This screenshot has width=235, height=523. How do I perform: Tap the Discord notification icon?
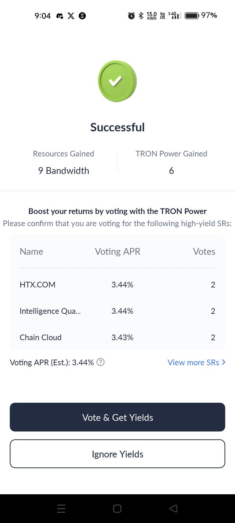(x=59, y=16)
